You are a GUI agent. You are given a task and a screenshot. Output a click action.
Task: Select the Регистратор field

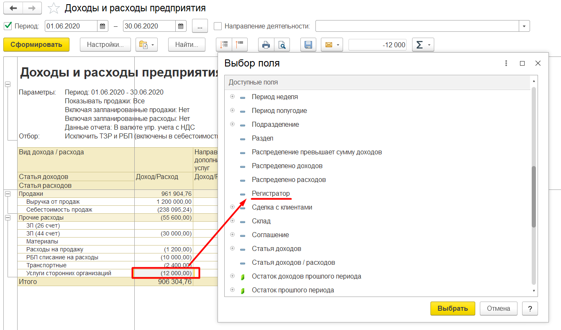click(271, 193)
